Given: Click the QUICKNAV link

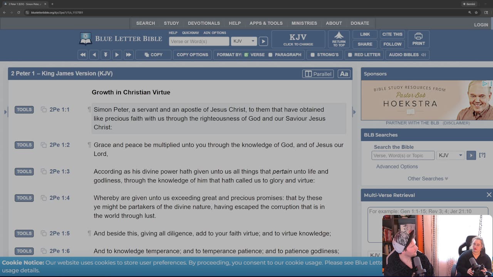Looking at the screenshot, I should tap(190, 33).
